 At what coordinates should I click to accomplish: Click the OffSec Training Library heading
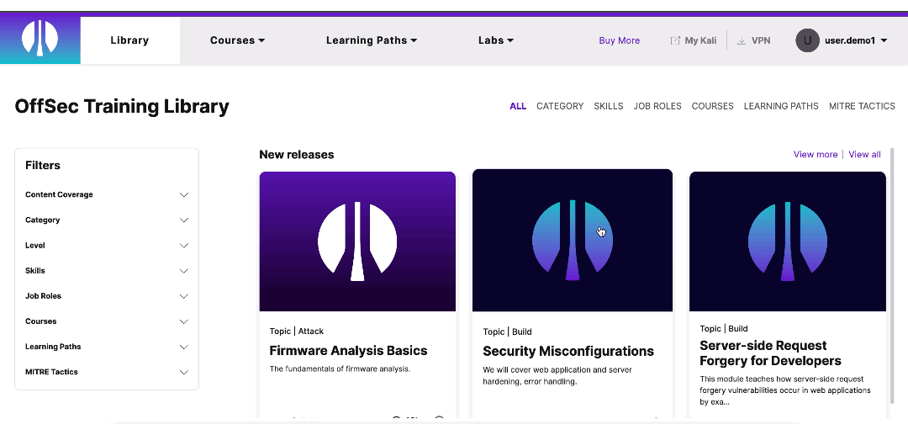click(x=122, y=107)
